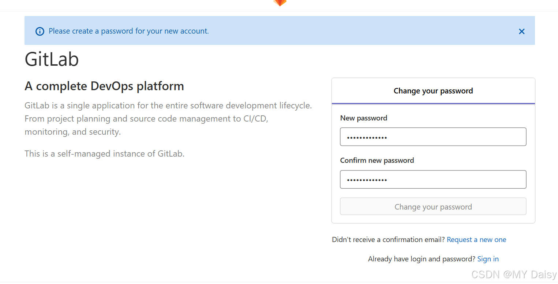
Task: Open the Request a new one link
Action: tap(476, 239)
